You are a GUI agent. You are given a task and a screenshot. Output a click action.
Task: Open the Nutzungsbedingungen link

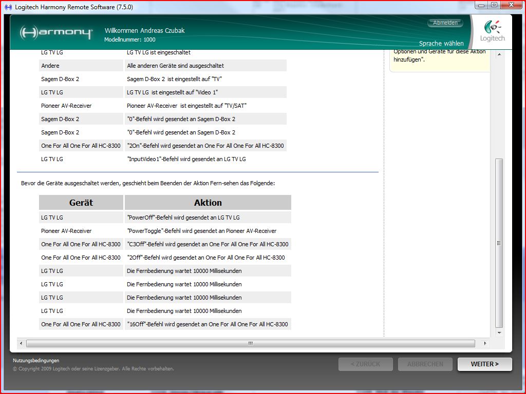(x=36, y=361)
